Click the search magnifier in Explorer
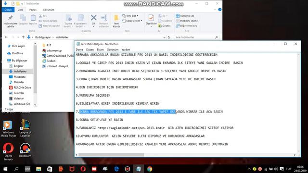The width and height of the screenshot is (308, 173). click(216, 37)
